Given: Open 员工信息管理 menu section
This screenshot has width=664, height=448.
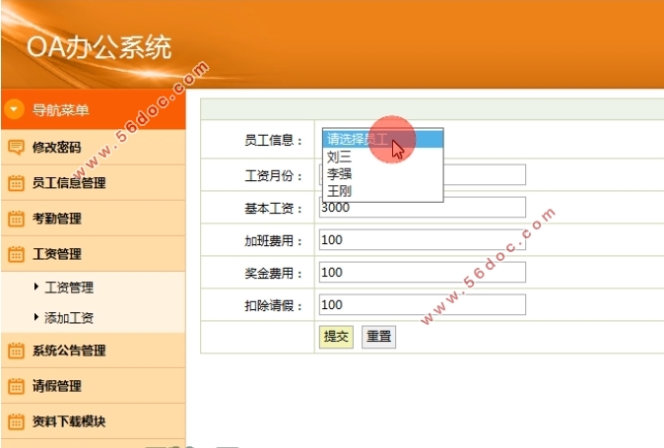Looking at the screenshot, I should coord(94,183).
